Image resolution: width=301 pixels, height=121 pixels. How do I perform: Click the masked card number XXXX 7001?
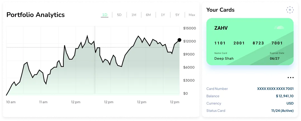275,89
